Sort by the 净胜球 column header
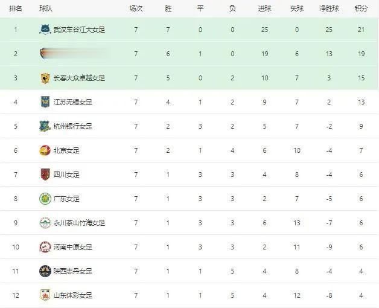This screenshot has width=379, height=308. pos(329,8)
